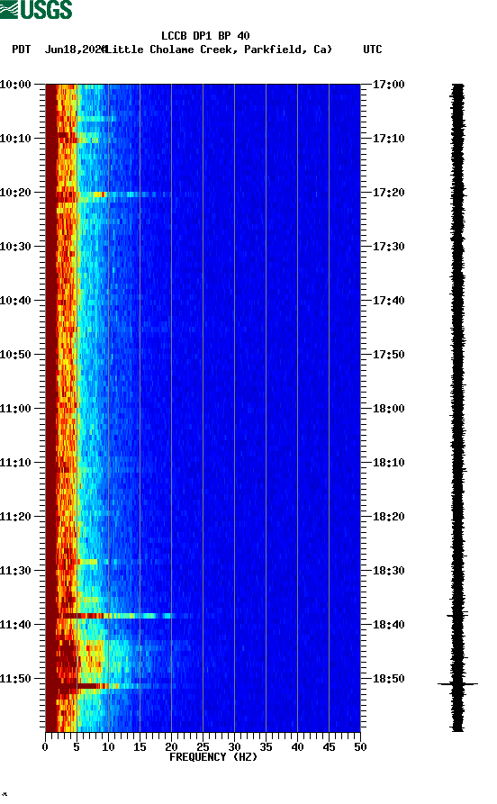Click the "10:40" PDT time label
The width and height of the screenshot is (497, 804).
(15, 301)
